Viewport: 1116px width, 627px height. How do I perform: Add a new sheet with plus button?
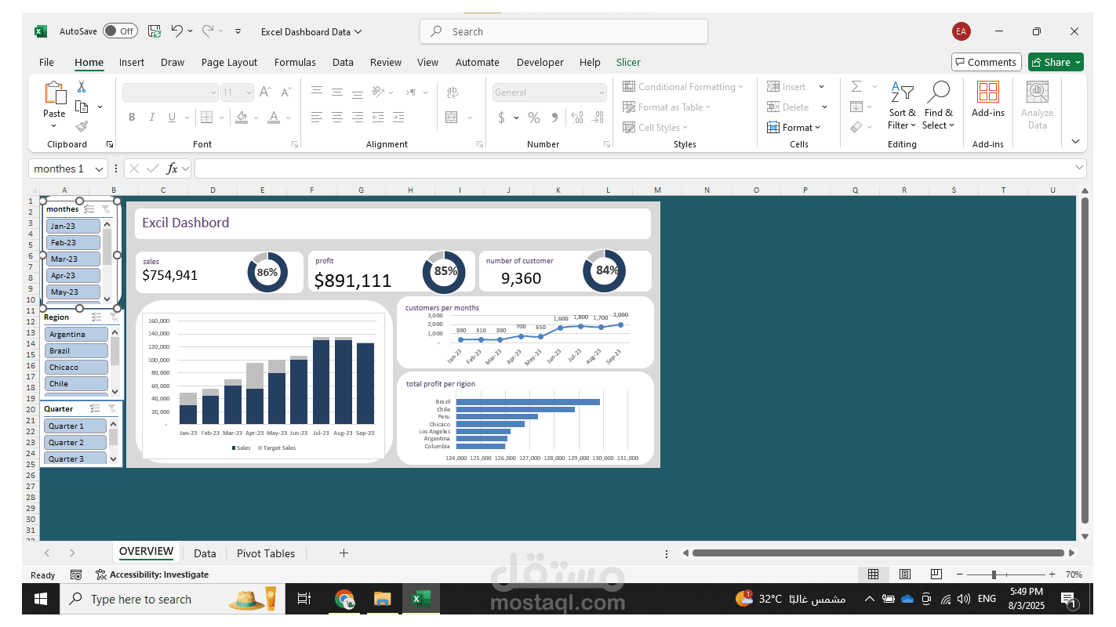point(344,553)
